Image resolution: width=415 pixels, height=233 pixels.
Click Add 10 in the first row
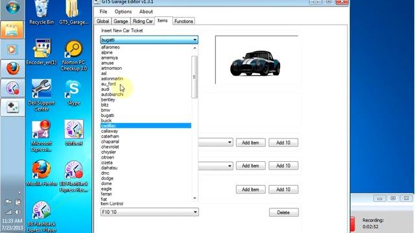tap(283, 142)
